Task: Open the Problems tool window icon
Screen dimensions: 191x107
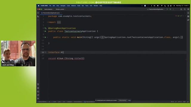Action: click(x=38, y=95)
